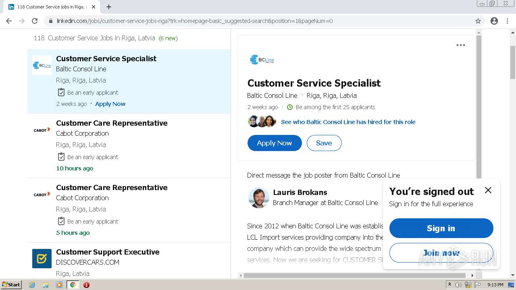Open the Chrome profile icon
This screenshot has width=516, height=290.
point(494,21)
